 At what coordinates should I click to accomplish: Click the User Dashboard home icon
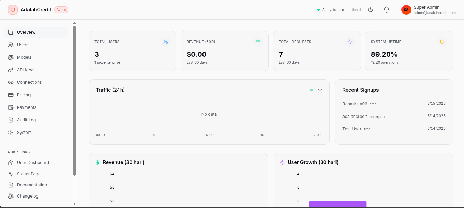pyautogui.click(x=11, y=163)
